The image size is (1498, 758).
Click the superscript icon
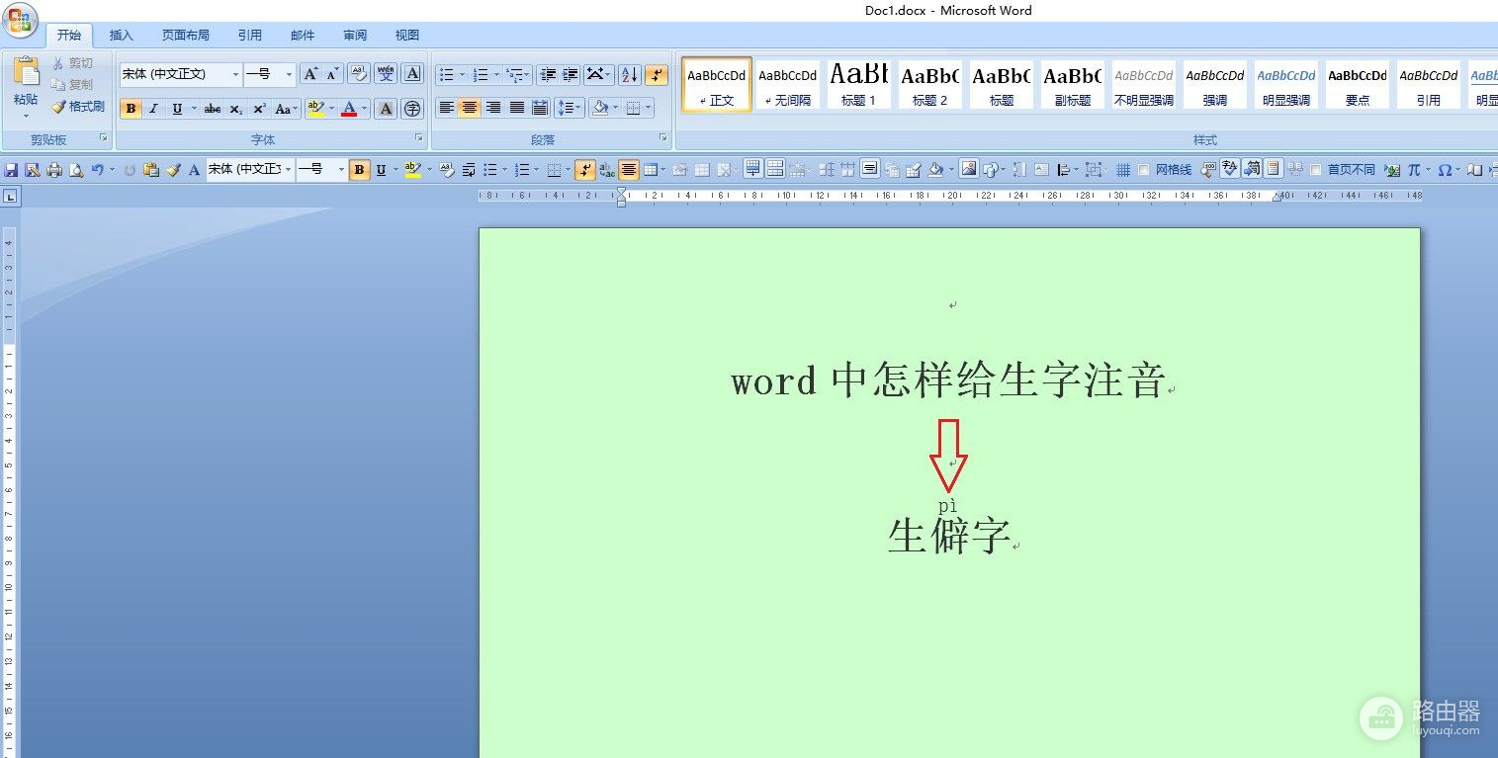pos(259,109)
